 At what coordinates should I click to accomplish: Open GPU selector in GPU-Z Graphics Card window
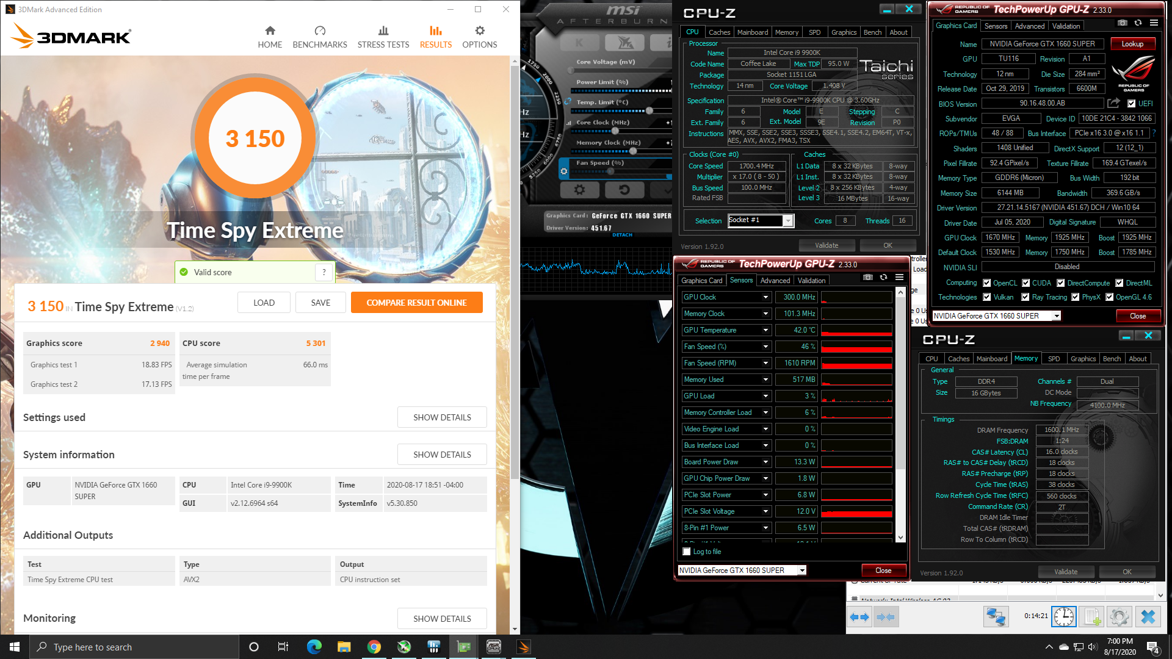click(x=997, y=316)
